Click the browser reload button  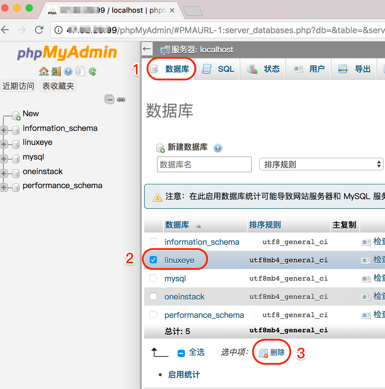(x=39, y=30)
